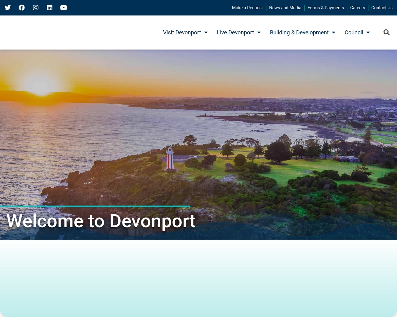Viewport: 397px width, 317px height.
Task: Open the LinkedIn profile icon
Action: tap(49, 7)
